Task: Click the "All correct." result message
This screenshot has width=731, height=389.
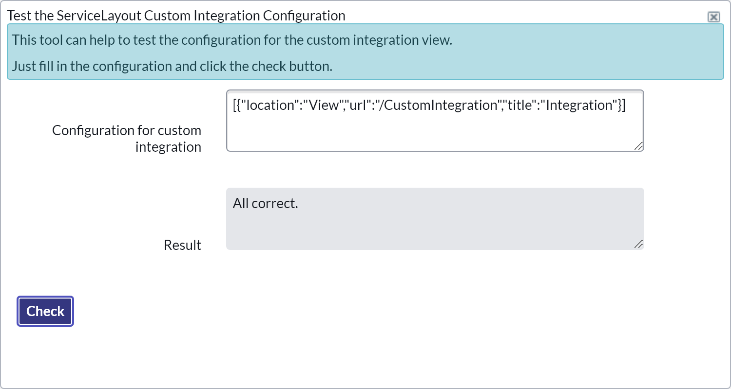Action: (265, 203)
